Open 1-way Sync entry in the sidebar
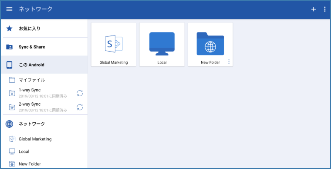The height and width of the screenshot is (169, 331). (x=44, y=93)
